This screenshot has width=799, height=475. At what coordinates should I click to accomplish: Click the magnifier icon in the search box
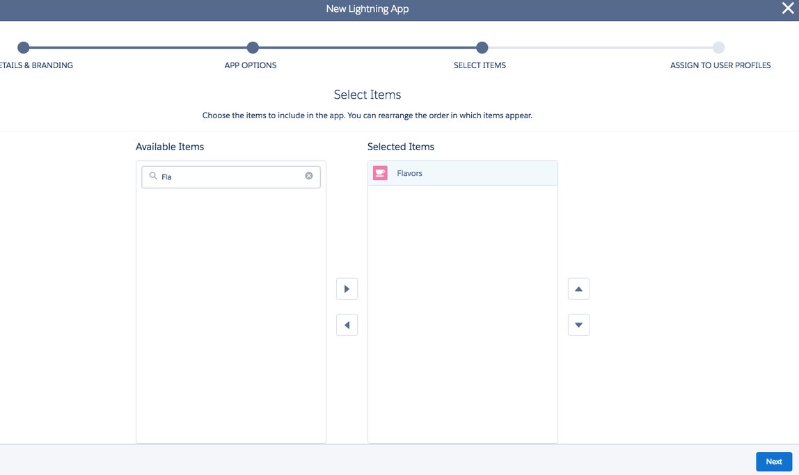[x=153, y=176]
